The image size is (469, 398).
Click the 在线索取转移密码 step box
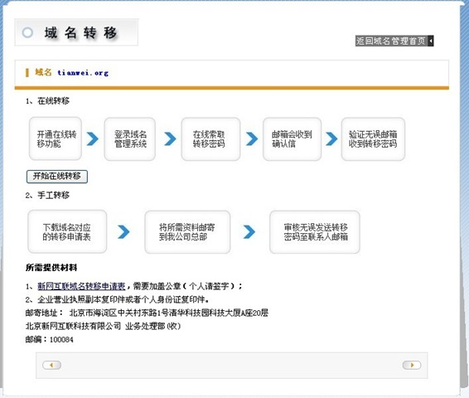click(210, 138)
